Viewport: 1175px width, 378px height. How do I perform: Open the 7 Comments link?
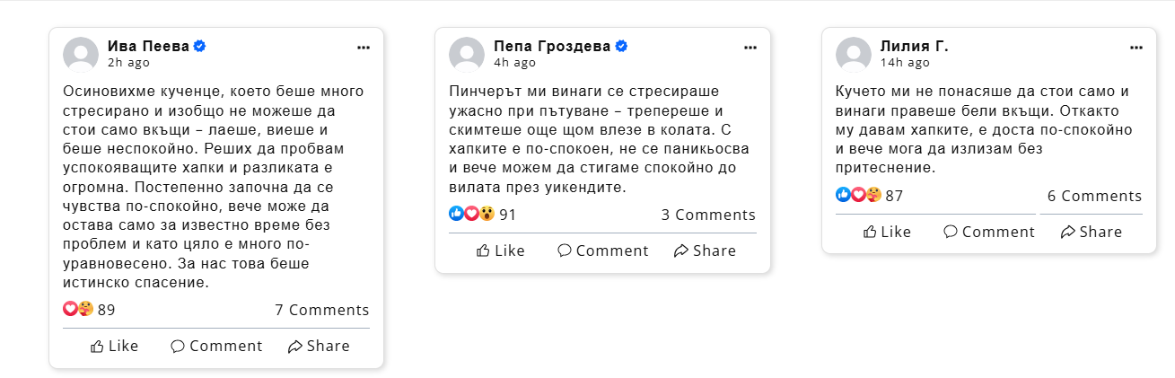[321, 310]
